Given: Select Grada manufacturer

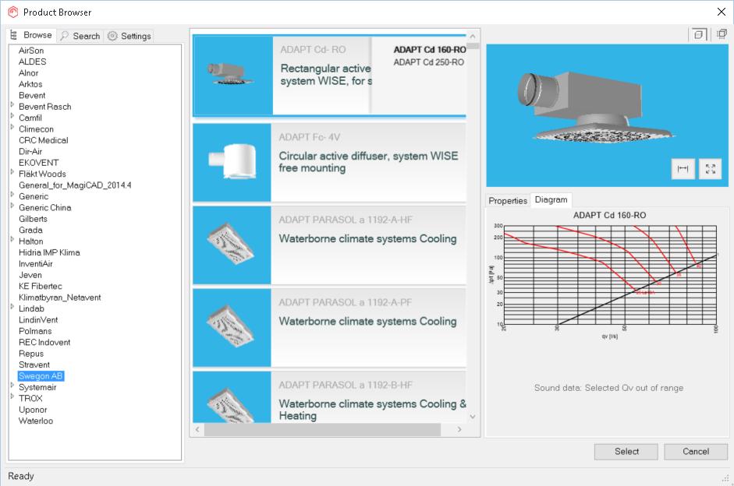Looking at the screenshot, I should coord(30,230).
